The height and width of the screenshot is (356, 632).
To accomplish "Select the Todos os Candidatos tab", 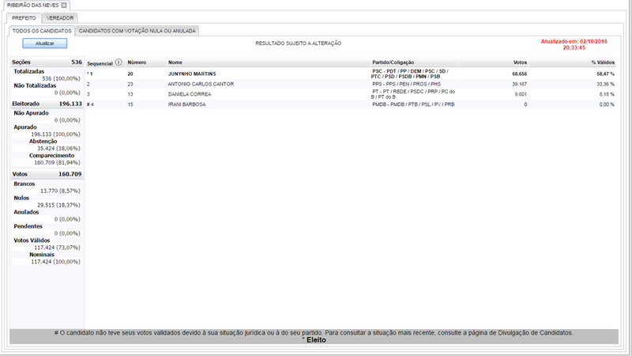I will click(x=43, y=31).
